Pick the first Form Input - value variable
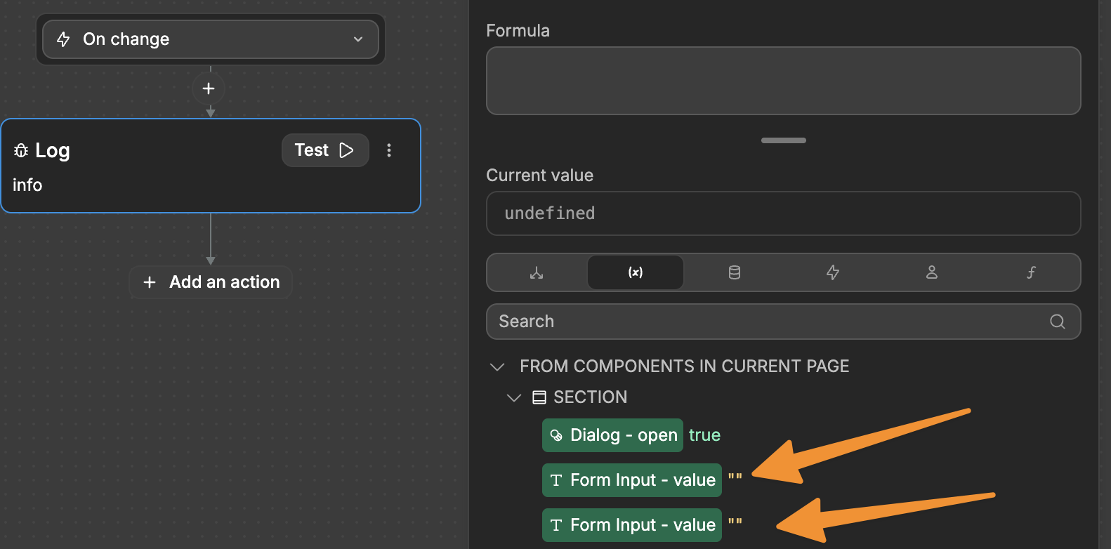Image resolution: width=1111 pixels, height=549 pixels. click(x=631, y=480)
